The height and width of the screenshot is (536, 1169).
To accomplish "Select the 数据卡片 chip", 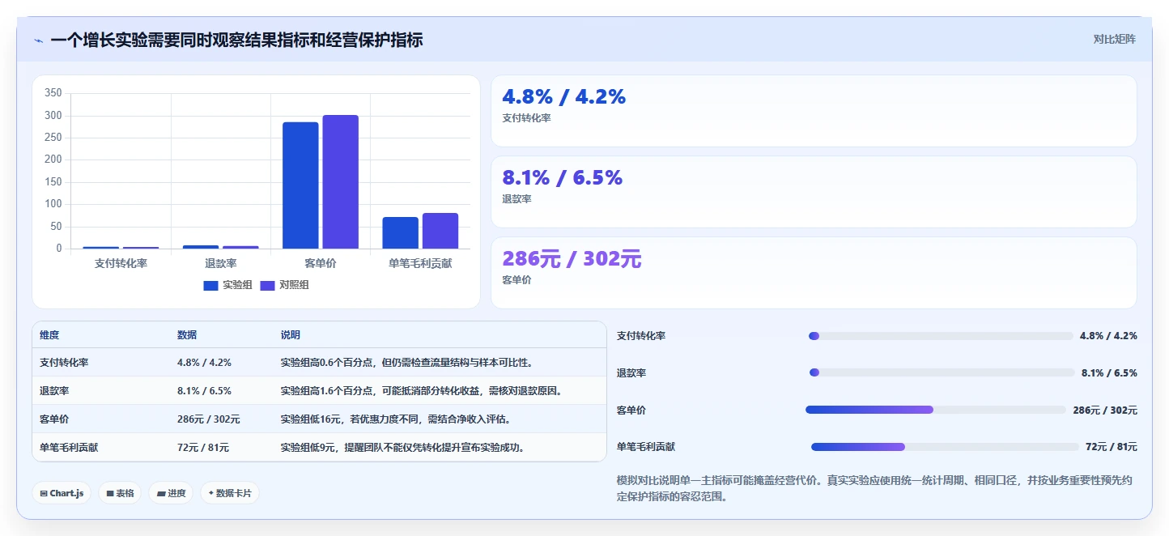I will click(230, 493).
